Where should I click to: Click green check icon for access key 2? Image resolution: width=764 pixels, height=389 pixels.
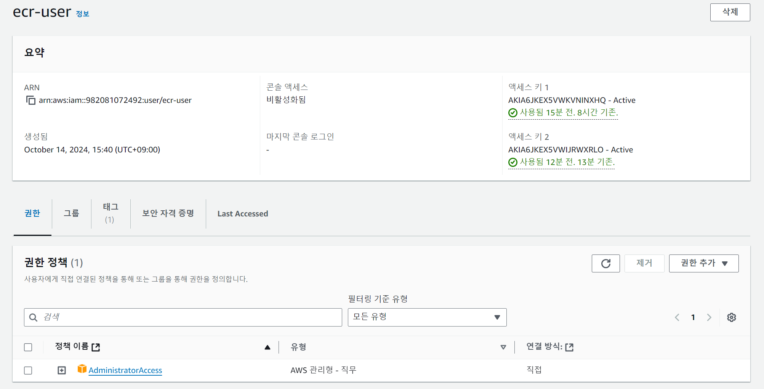coord(513,162)
